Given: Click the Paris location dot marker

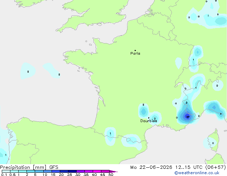Looking at the screenshot, I should point(135,50).
